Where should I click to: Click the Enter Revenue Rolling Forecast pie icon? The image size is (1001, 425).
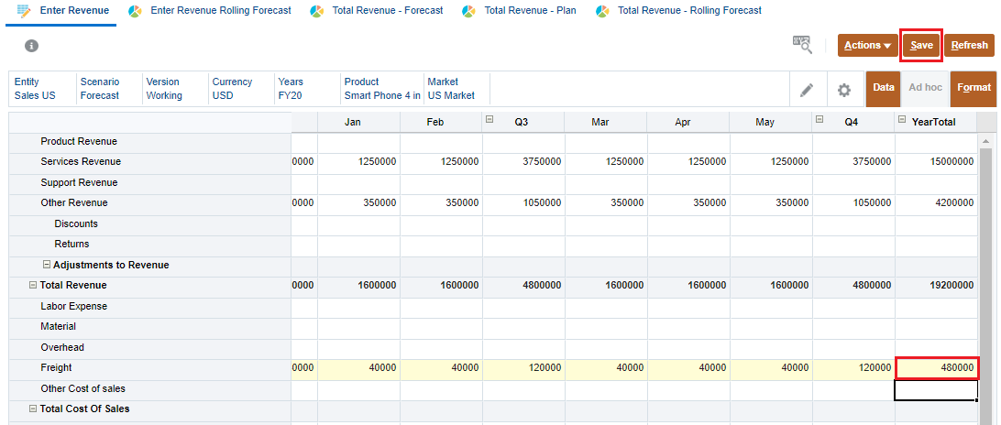[x=135, y=11]
